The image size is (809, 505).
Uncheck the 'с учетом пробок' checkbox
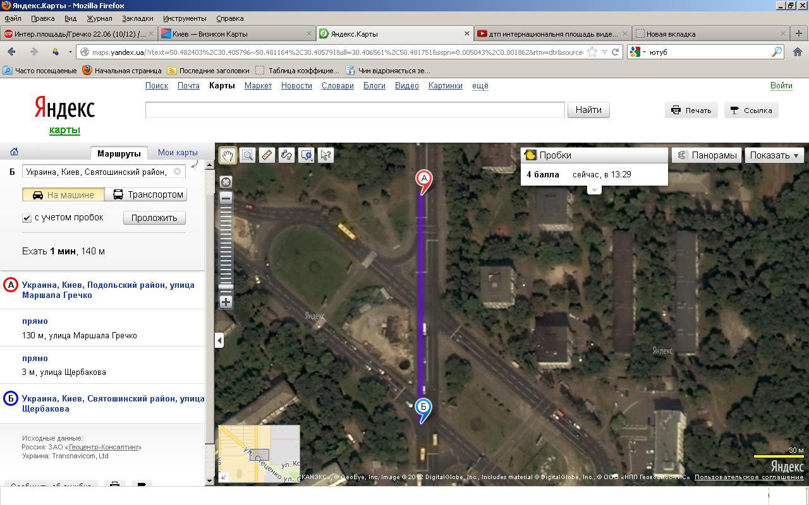(27, 218)
